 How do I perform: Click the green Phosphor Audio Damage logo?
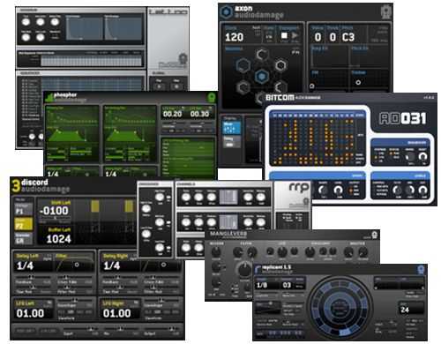pyautogui.click(x=212, y=98)
